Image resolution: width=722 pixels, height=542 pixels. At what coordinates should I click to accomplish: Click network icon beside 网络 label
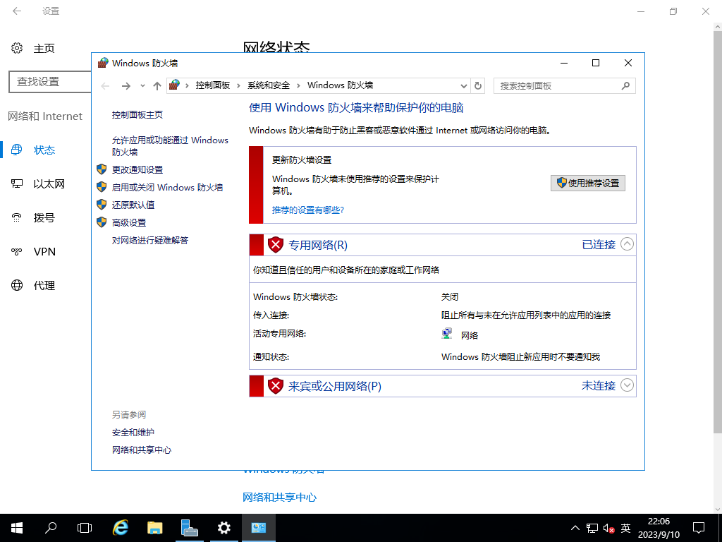click(x=446, y=334)
